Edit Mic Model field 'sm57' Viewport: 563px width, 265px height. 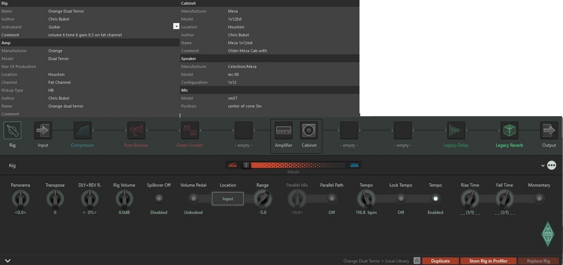click(x=293, y=98)
